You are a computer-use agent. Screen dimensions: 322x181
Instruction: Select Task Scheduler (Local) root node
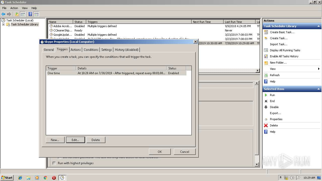click(20, 20)
